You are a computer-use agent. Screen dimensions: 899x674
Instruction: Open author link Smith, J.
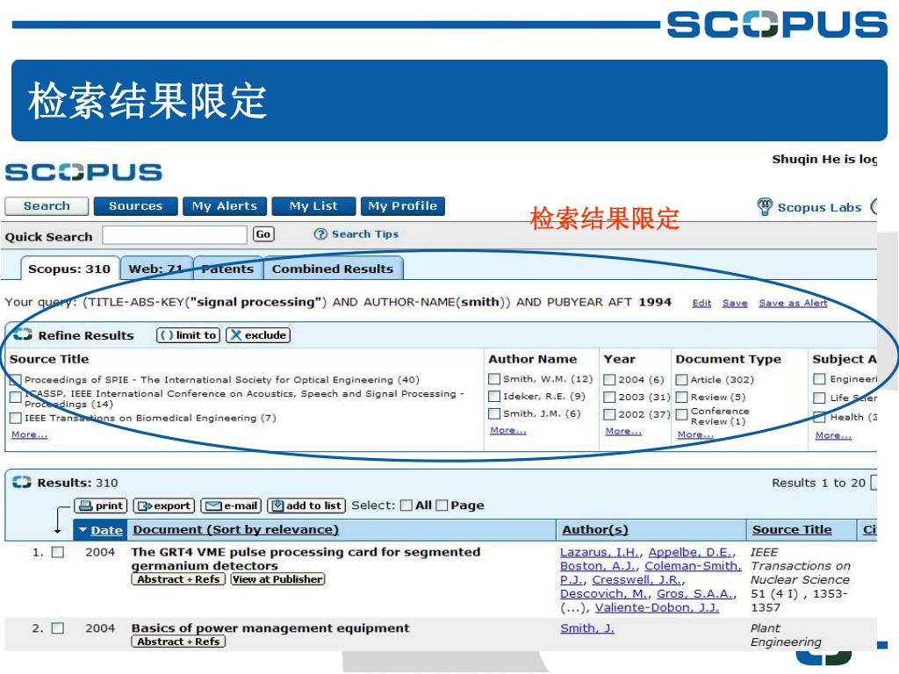[x=587, y=628]
